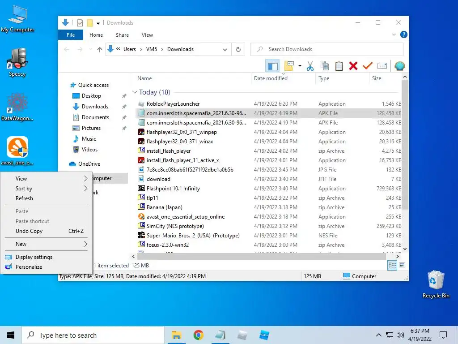Switch to the Share ribbon tab
The image size is (458, 344).
coord(122,35)
